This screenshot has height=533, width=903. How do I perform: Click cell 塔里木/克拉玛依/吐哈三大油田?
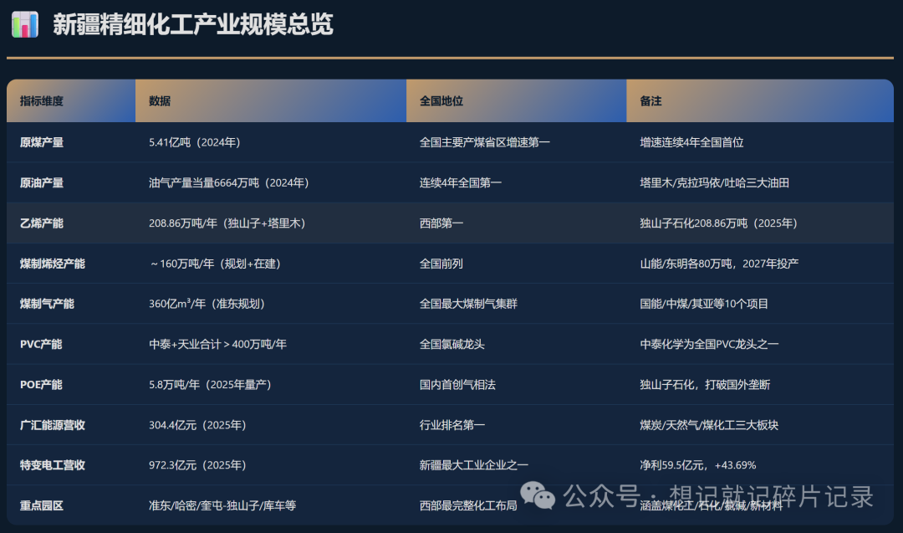point(714,182)
